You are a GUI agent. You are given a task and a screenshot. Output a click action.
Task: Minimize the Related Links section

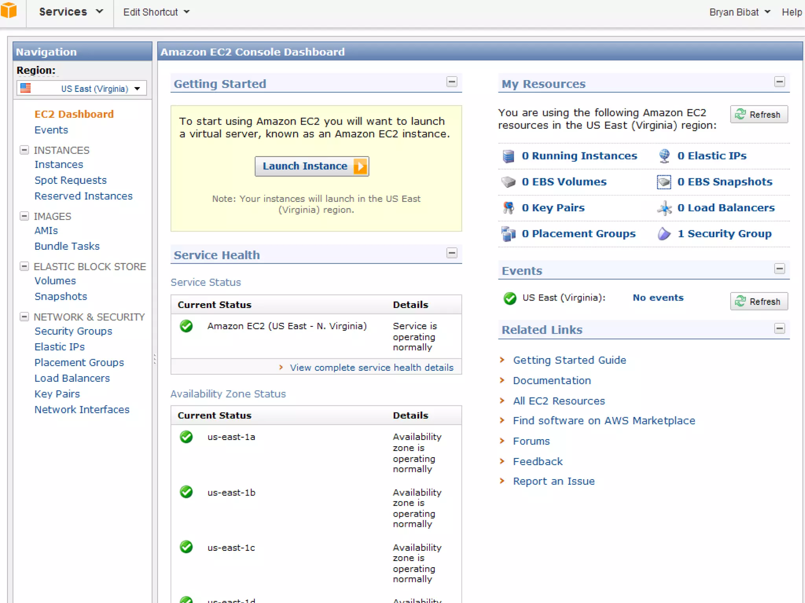[x=779, y=328]
